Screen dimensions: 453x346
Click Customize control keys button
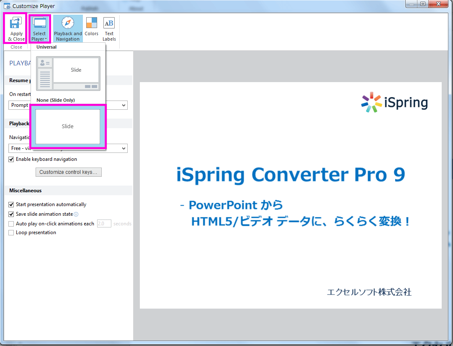(x=69, y=172)
